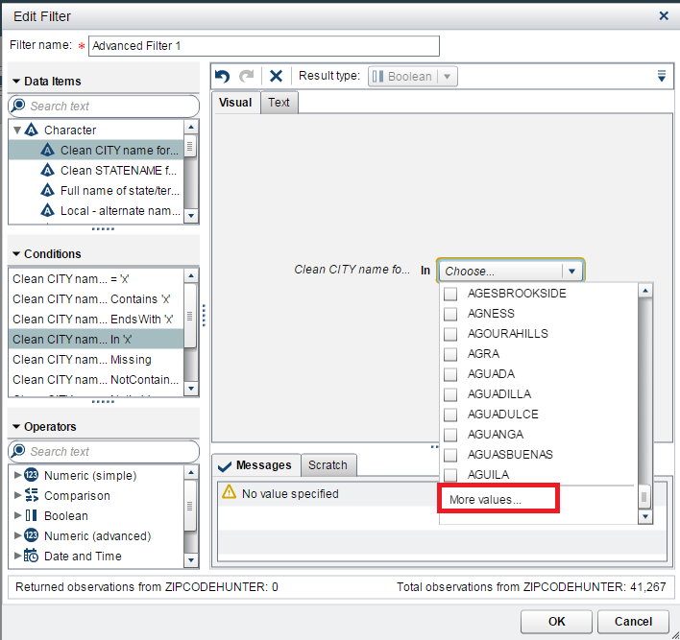The image size is (680, 640).
Task: Click the Boolean operator category icon
Action: click(32, 516)
